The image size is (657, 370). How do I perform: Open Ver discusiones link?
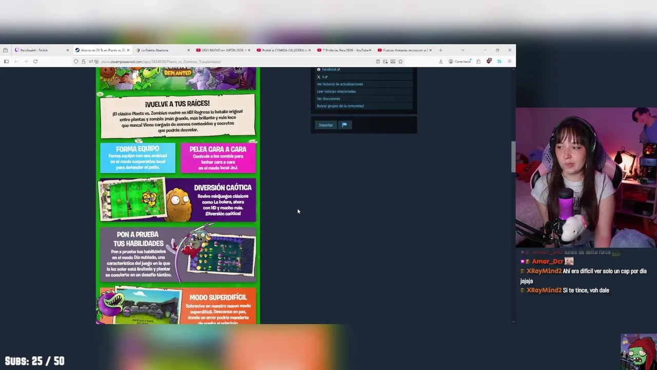click(x=328, y=99)
